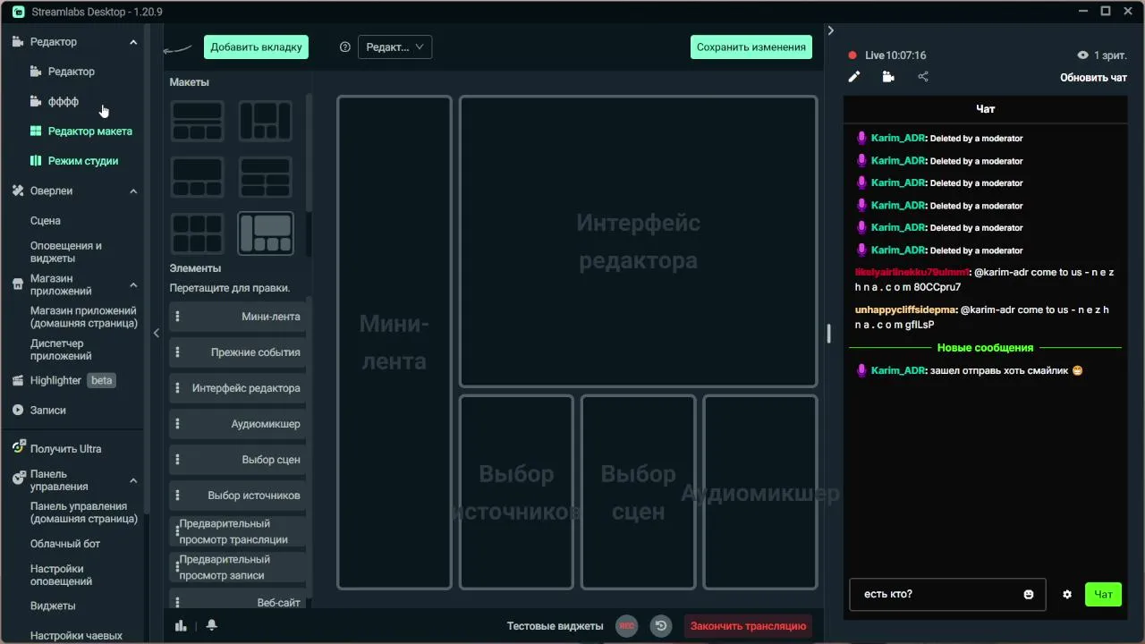The width and height of the screenshot is (1145, 644).
Task: Select Редактор макета in sidebar
Action: point(89,131)
